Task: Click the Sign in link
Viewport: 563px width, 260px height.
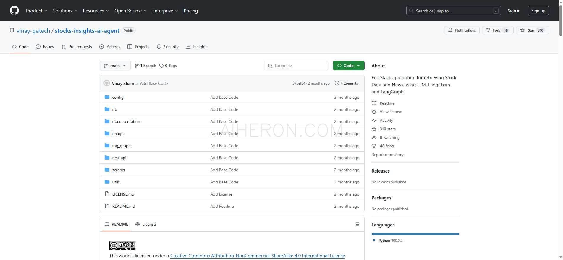Action: [x=514, y=11]
